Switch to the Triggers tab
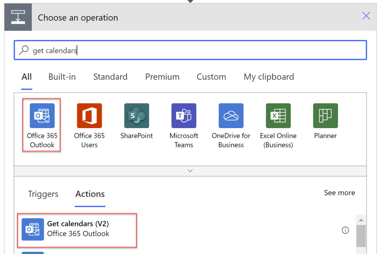The image size is (378, 254). point(43,194)
